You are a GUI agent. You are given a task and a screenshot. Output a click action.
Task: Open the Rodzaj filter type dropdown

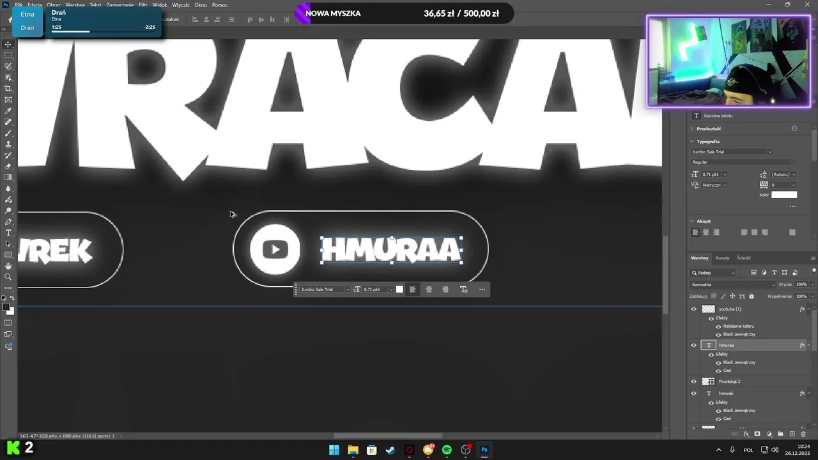(713, 273)
